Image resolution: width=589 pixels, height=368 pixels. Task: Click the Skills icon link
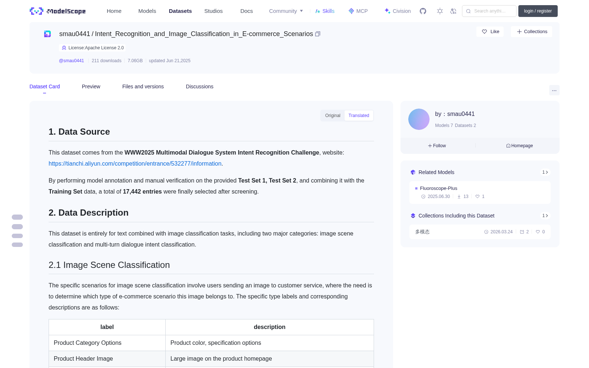325,11
